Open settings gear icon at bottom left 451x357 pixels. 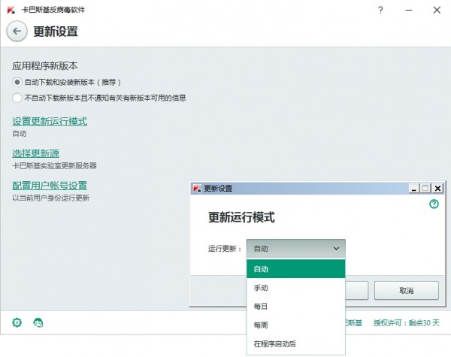pyautogui.click(x=17, y=322)
